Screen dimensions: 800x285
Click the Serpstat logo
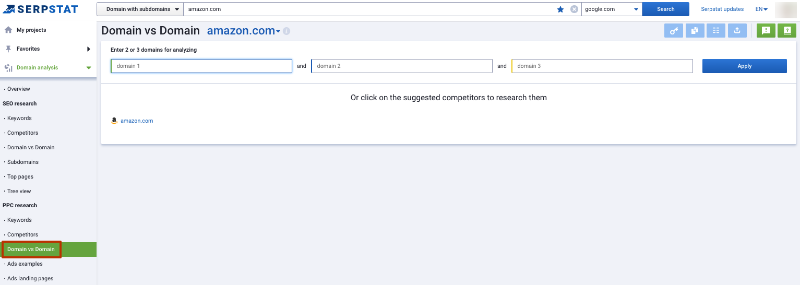tap(40, 9)
